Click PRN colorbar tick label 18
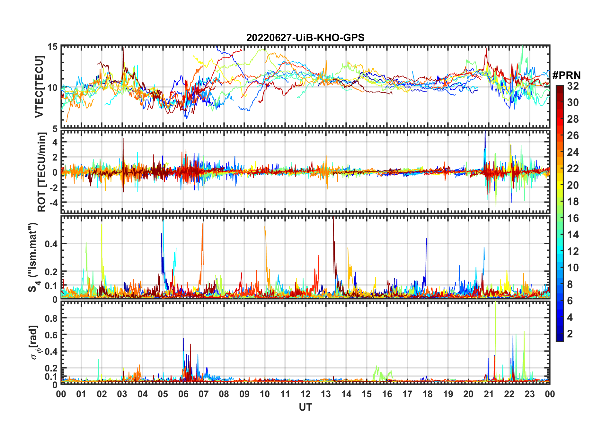 coord(573,202)
